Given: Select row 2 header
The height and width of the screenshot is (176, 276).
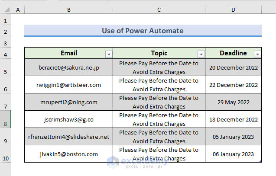Looking at the screenshot, I should [6, 31].
